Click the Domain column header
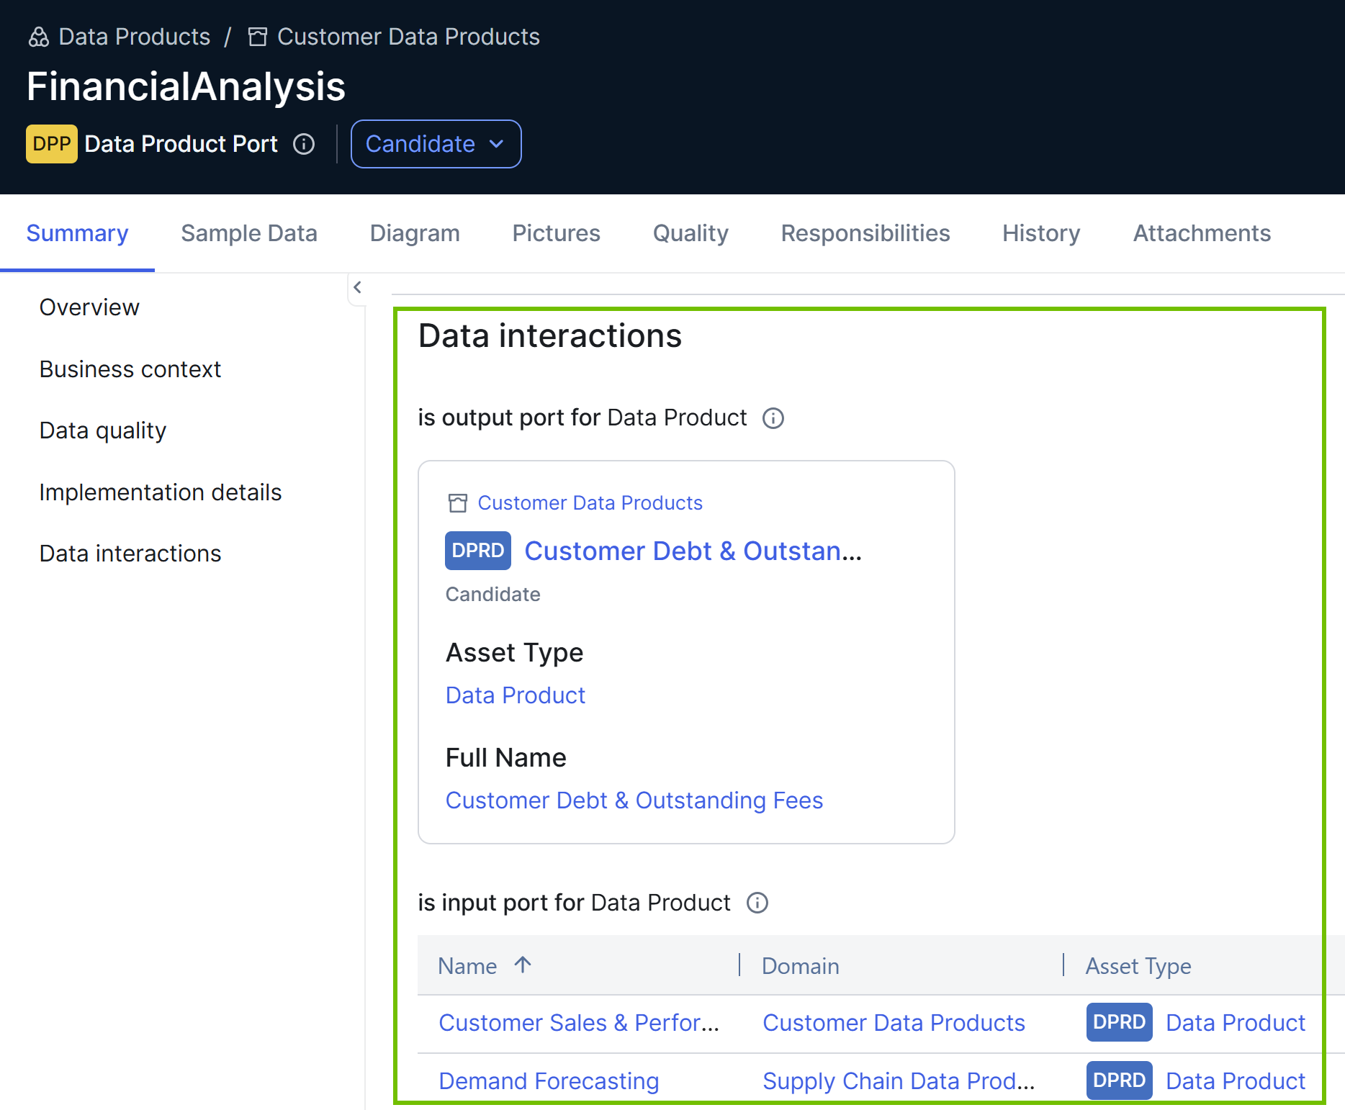Screen dimensions: 1345x1110 click(x=801, y=966)
